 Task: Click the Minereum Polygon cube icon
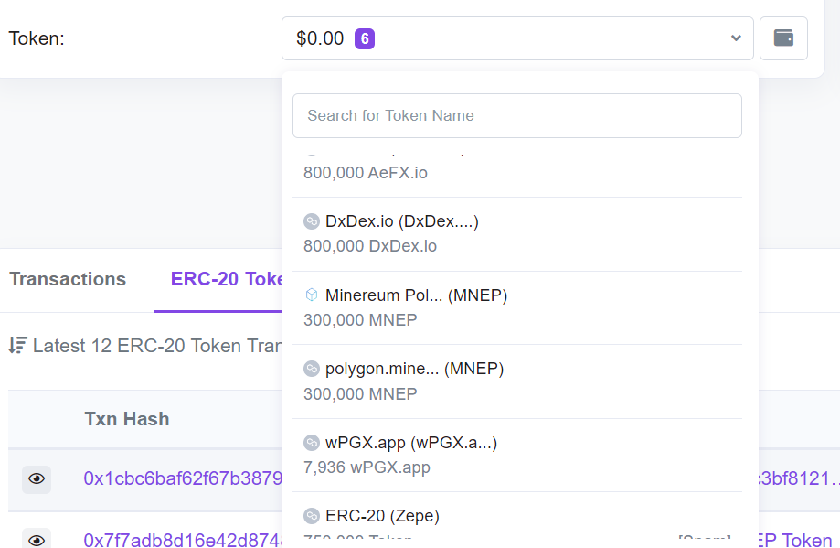coord(312,295)
